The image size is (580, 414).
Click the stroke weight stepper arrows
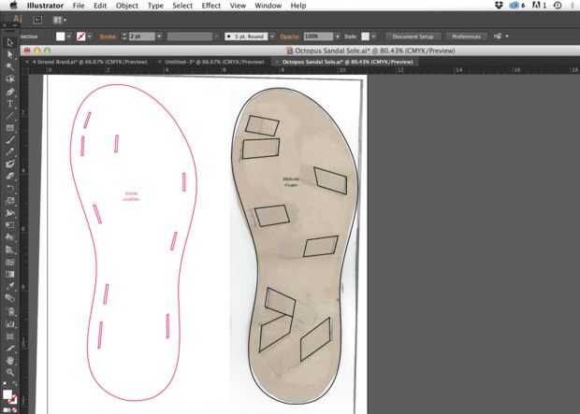123,36
